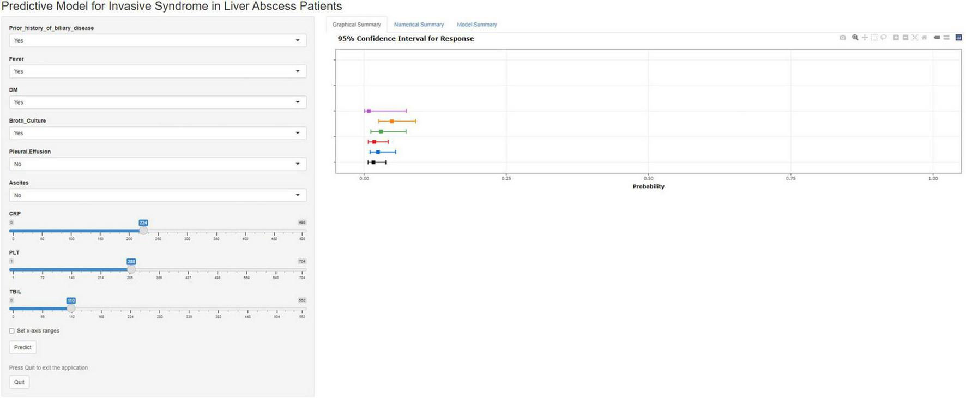Click the Quit button

19,382
